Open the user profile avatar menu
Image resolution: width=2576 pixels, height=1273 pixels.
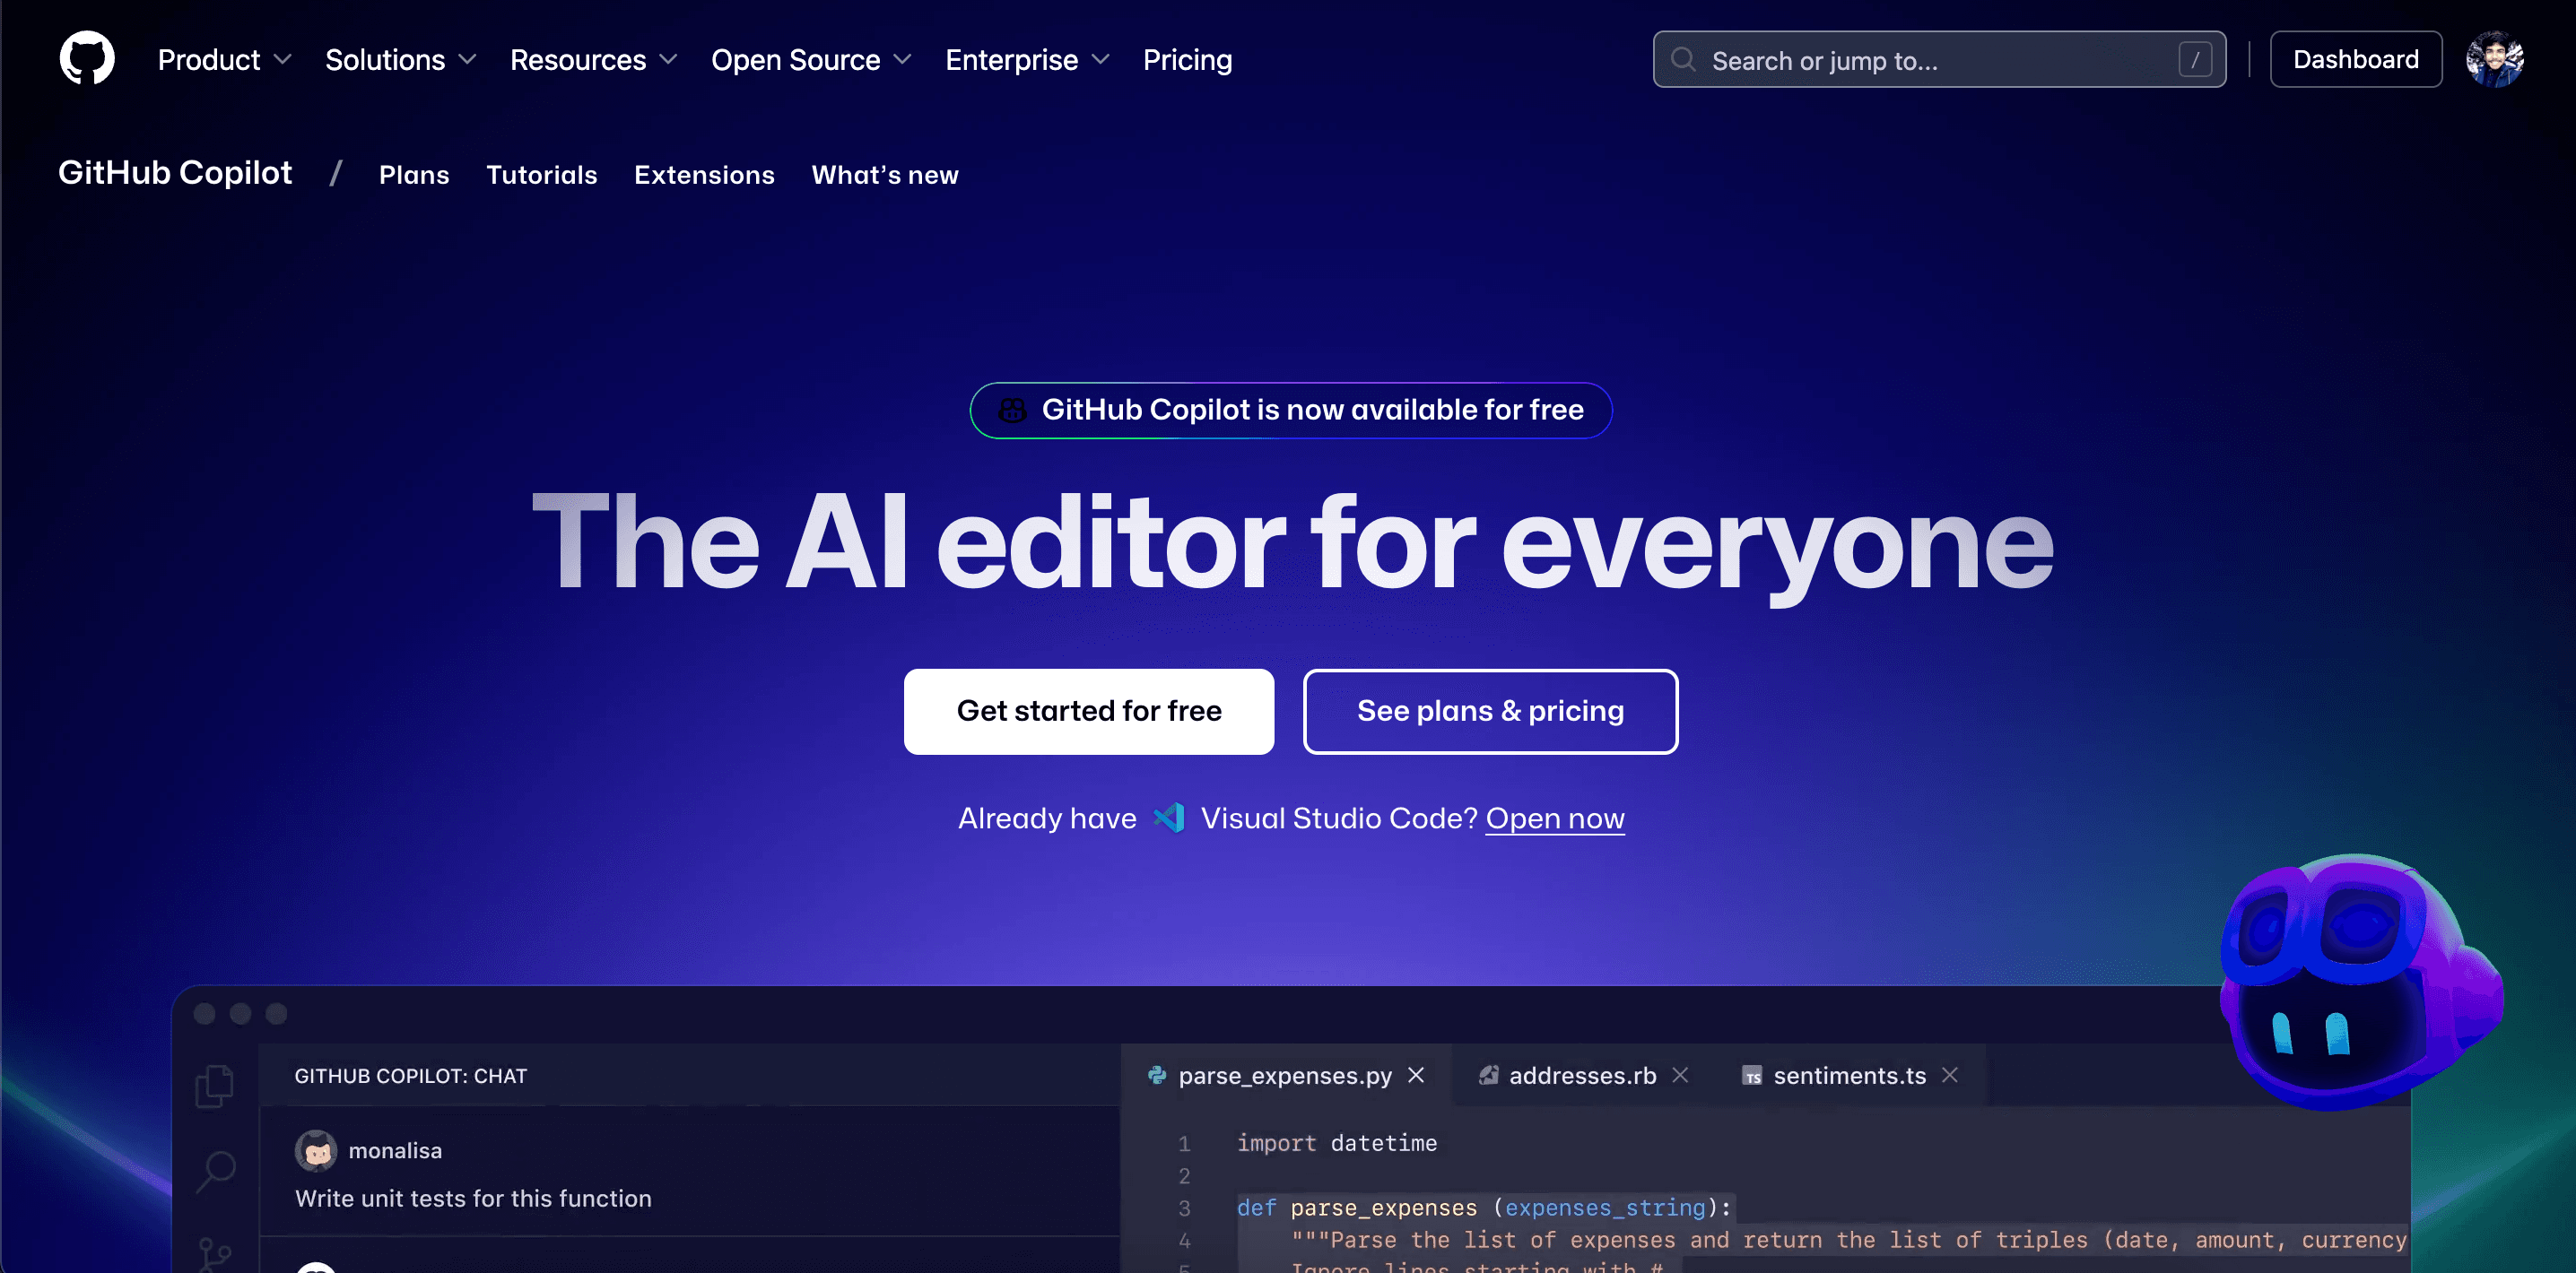tap(2494, 60)
